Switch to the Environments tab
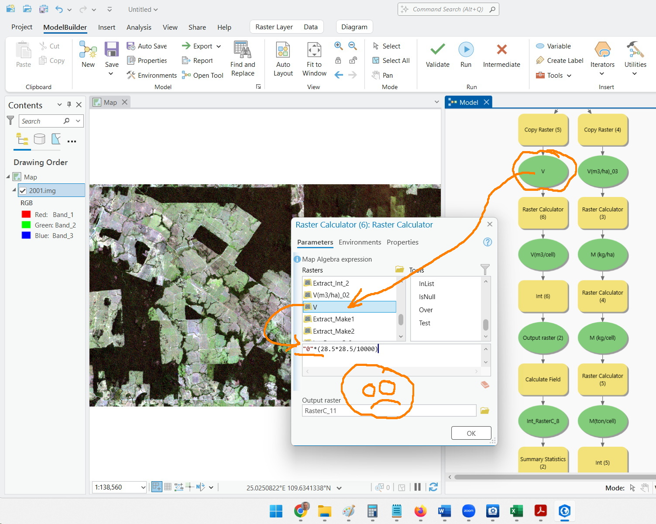Viewport: 656px width, 524px height. [x=360, y=242]
